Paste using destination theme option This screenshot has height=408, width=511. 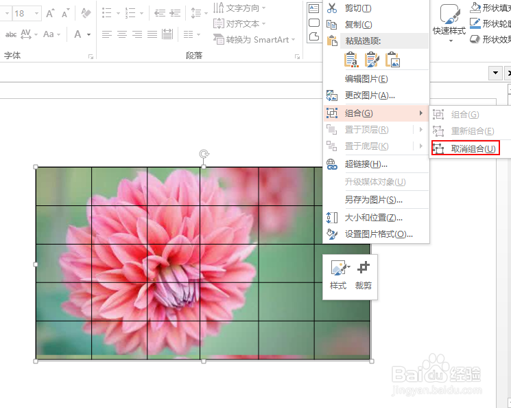click(x=351, y=59)
